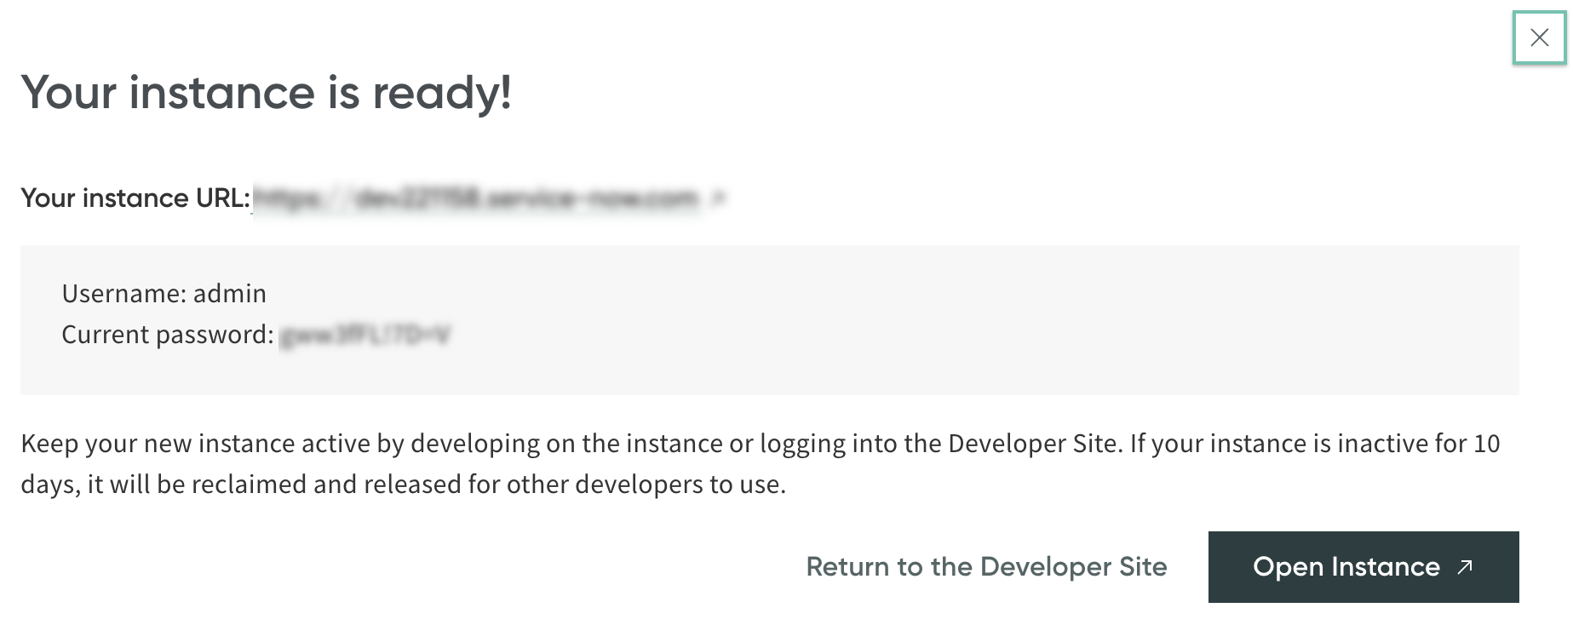
Task: Click the "Username:" label
Action: coord(123,294)
